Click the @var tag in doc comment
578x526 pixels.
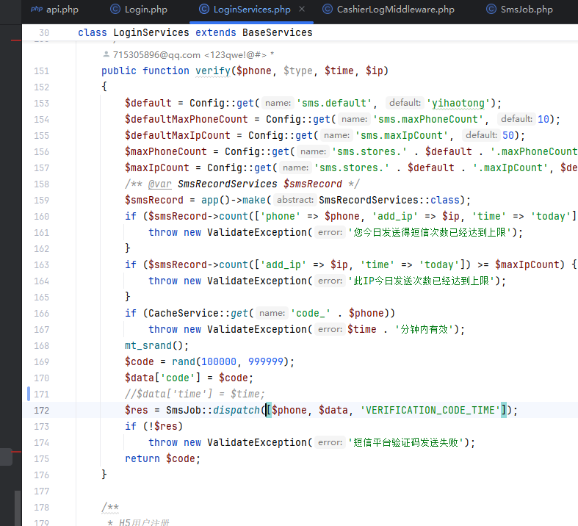159,184
